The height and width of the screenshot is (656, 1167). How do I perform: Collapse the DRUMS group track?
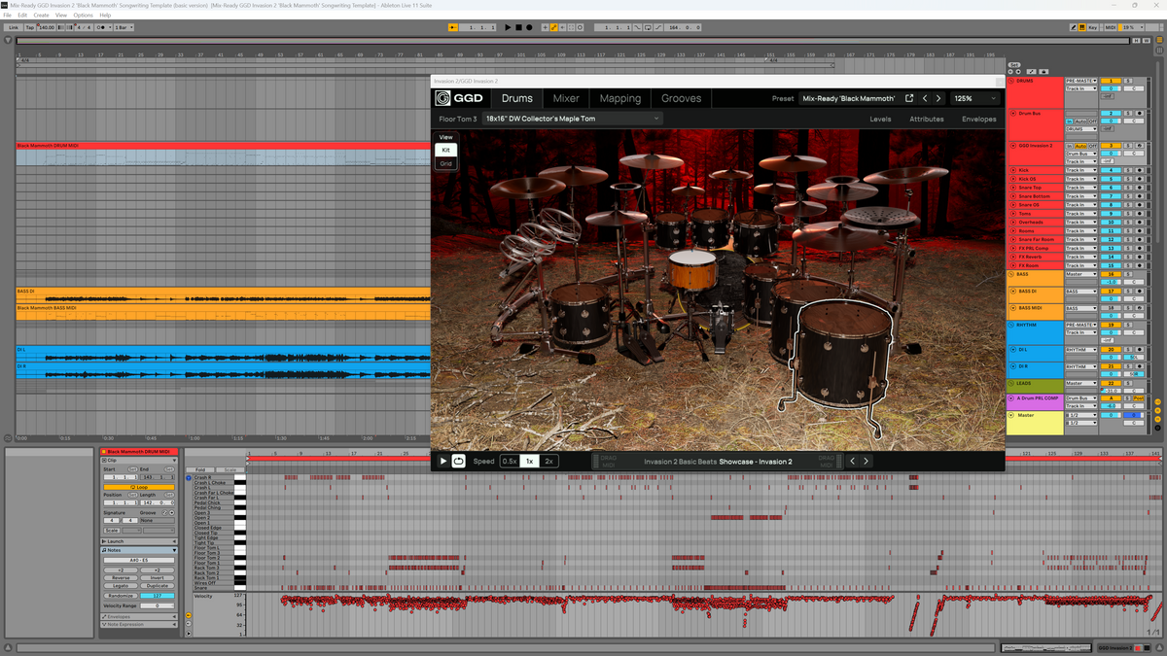click(x=1012, y=81)
